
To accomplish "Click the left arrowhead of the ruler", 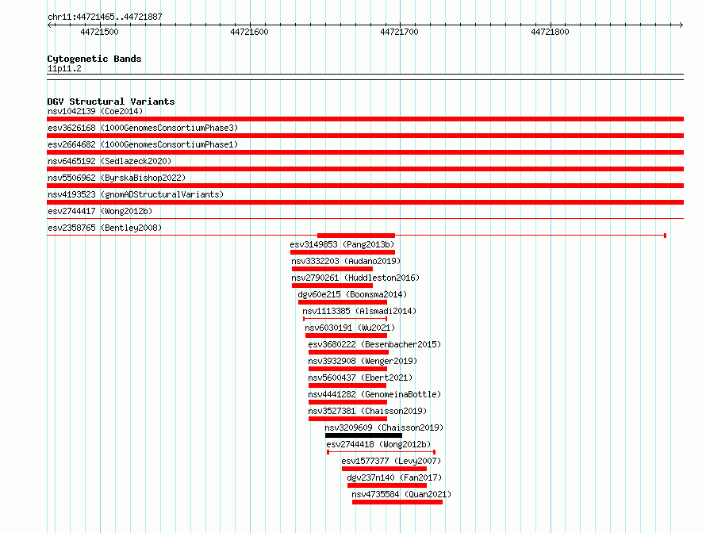I will (x=49, y=25).
